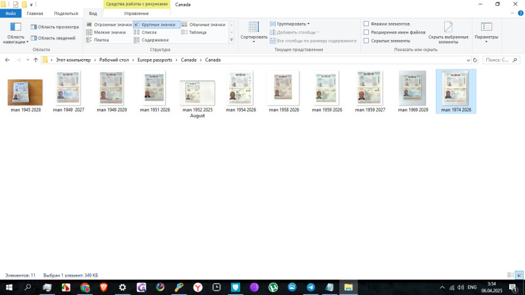This screenshot has height=295, width=525.
Task: Open Telegram from the taskbar
Action: 310,287
